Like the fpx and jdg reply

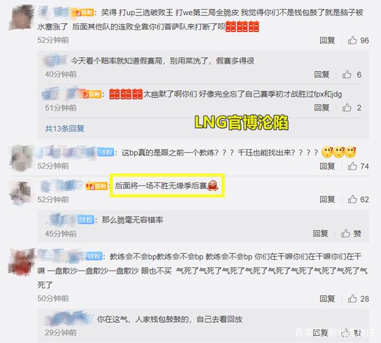346,107
